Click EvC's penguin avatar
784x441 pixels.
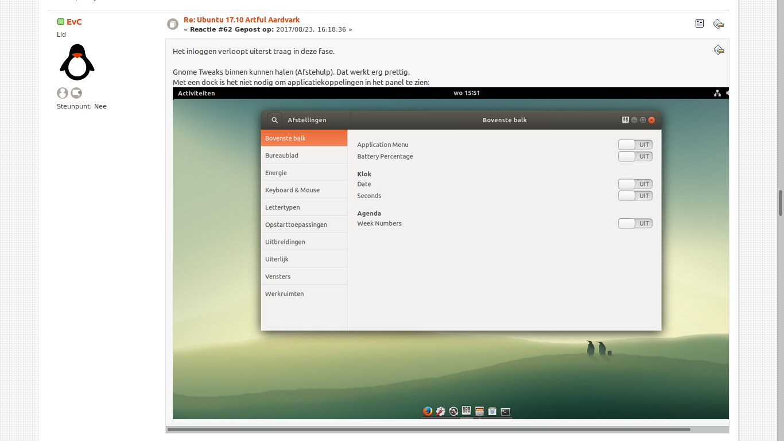coord(77,62)
